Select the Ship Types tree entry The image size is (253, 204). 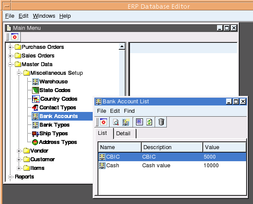pyautogui.click(x=53, y=134)
